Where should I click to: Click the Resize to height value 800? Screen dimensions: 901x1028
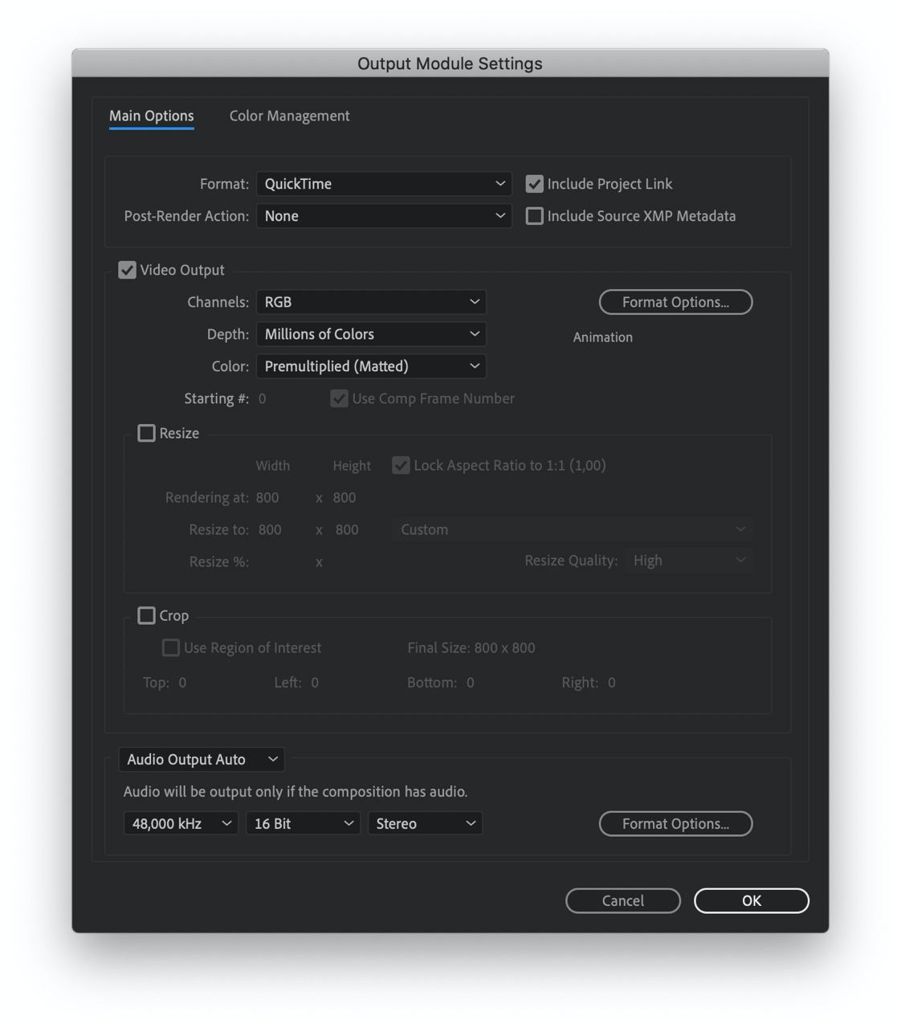tap(347, 529)
